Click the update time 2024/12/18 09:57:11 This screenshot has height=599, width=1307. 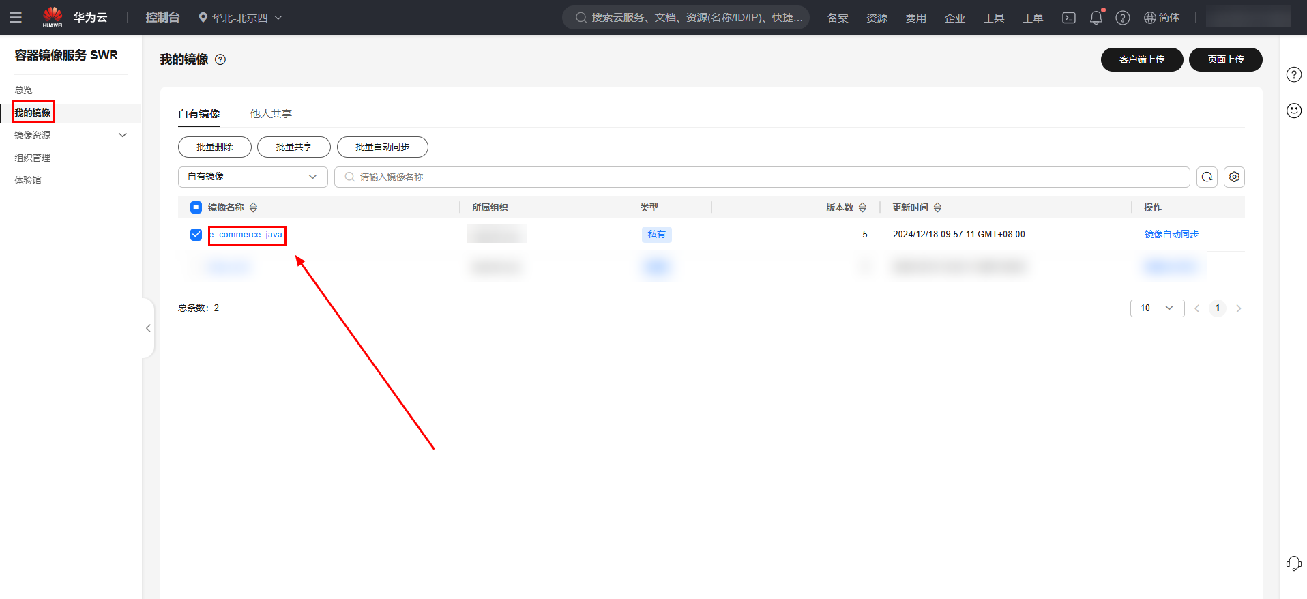pyautogui.click(x=958, y=234)
